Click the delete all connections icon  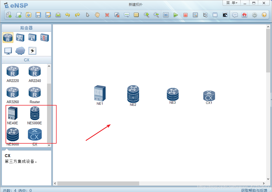(x=117, y=15)
